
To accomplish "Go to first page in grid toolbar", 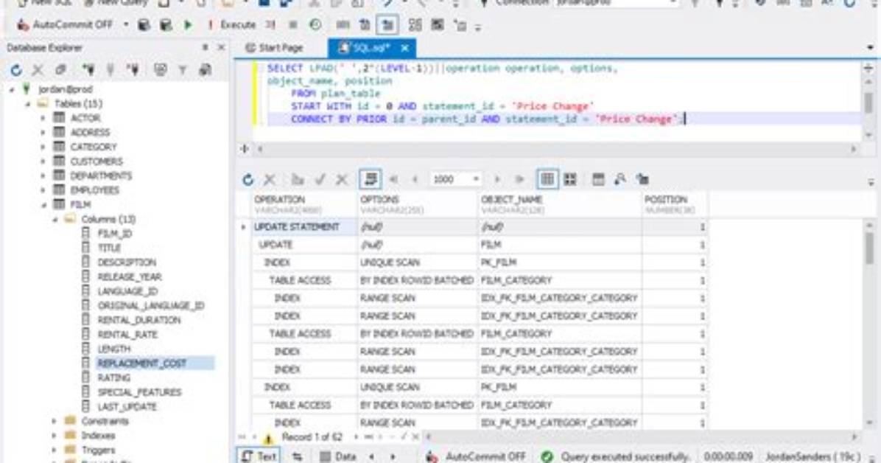I will (393, 179).
